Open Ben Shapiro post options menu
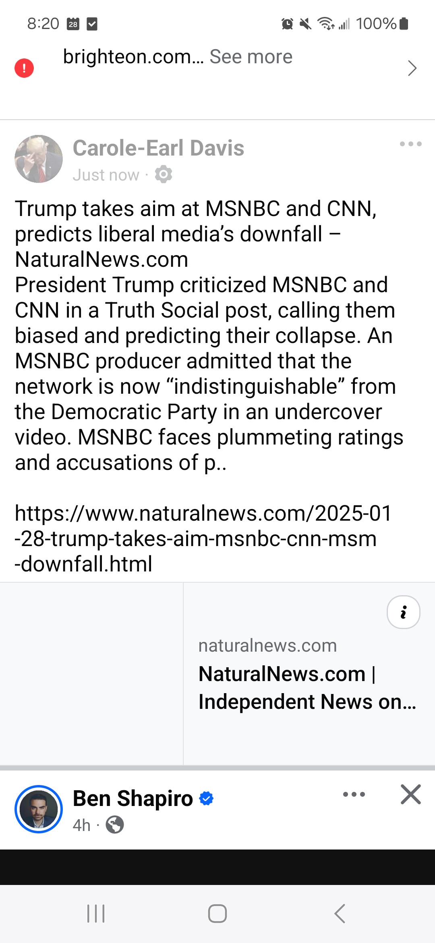This screenshot has height=943, width=435. 354,794
